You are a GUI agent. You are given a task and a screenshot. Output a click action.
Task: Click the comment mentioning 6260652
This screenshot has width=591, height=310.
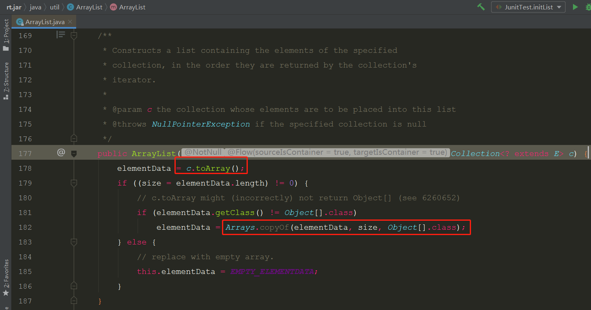coord(299,198)
